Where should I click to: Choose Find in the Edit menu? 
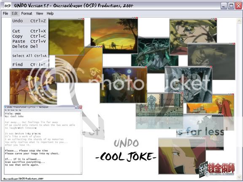[29, 64]
